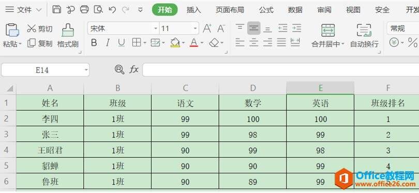Open the 安全 tab
The height and width of the screenshot is (193, 419).
pos(382,10)
